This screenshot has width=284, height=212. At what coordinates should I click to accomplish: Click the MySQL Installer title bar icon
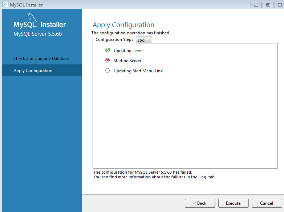5,5
